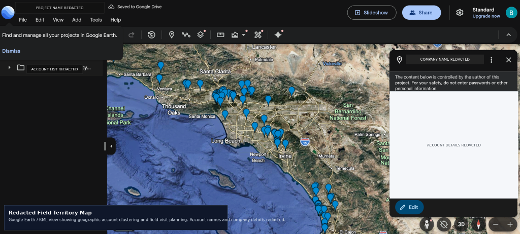
Task: Open the View menu
Action: click(x=58, y=20)
